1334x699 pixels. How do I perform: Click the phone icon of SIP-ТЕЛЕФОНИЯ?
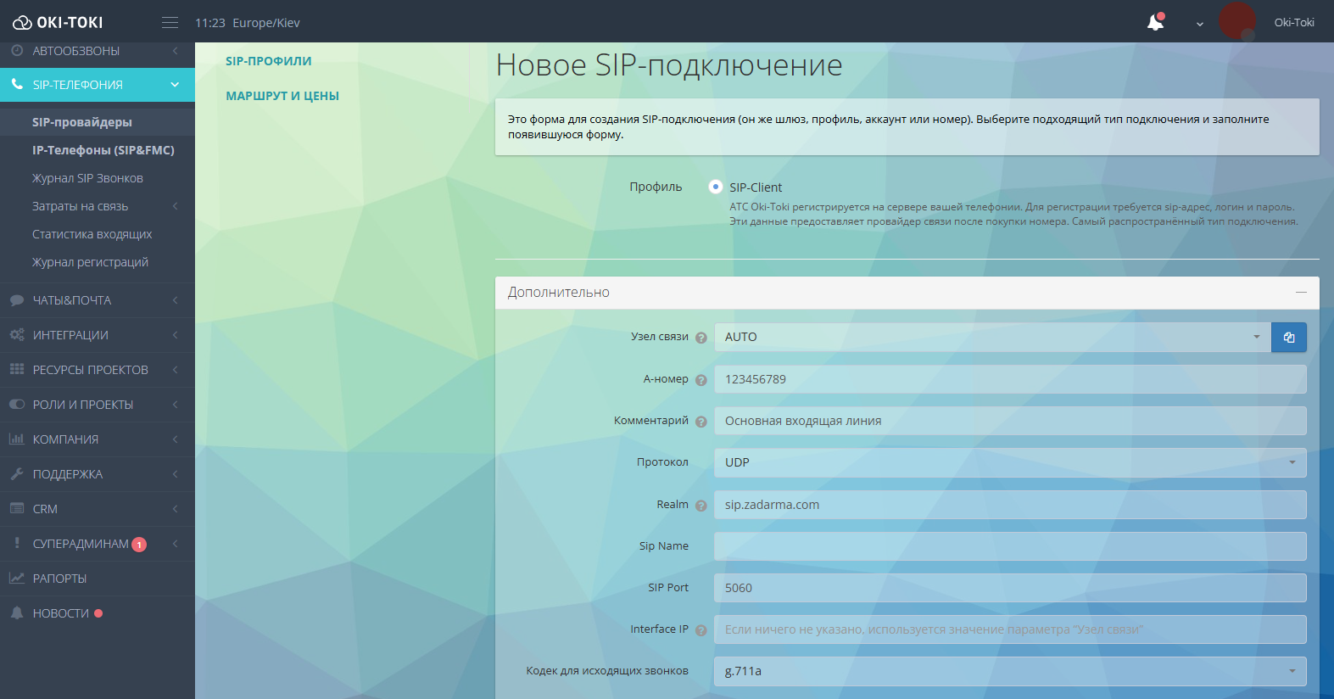pyautogui.click(x=17, y=84)
